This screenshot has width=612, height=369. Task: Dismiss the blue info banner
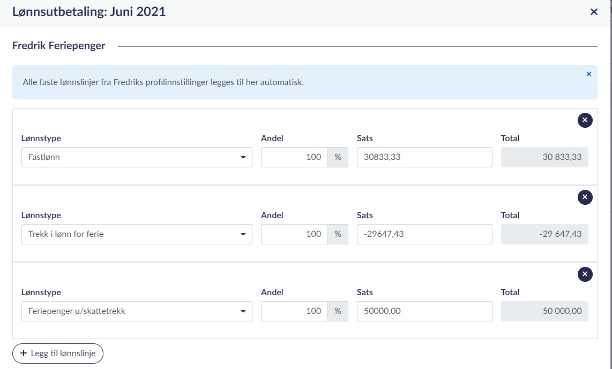588,74
